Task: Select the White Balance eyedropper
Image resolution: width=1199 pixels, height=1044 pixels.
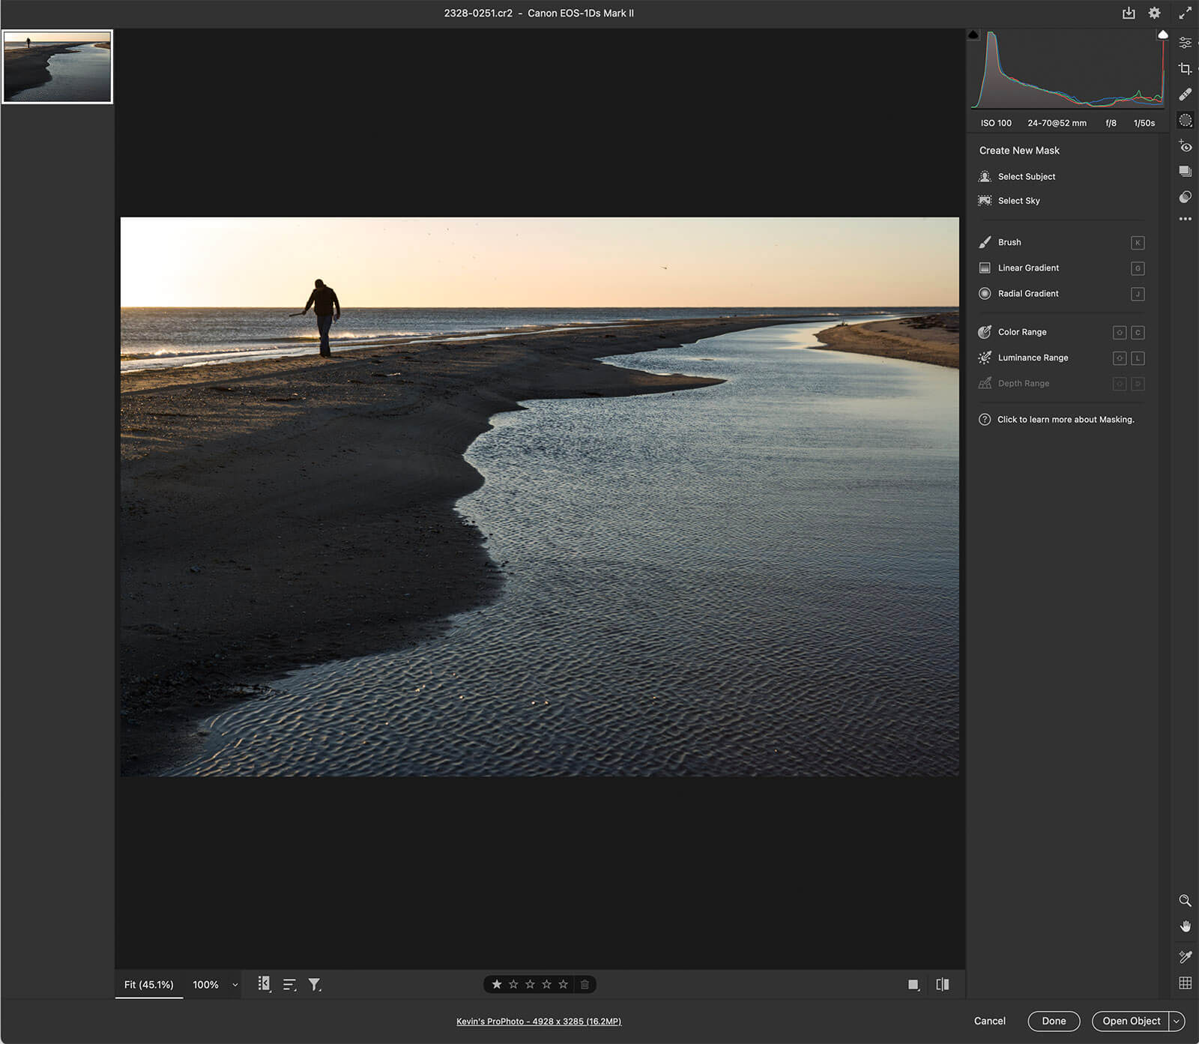Action: tap(1186, 956)
